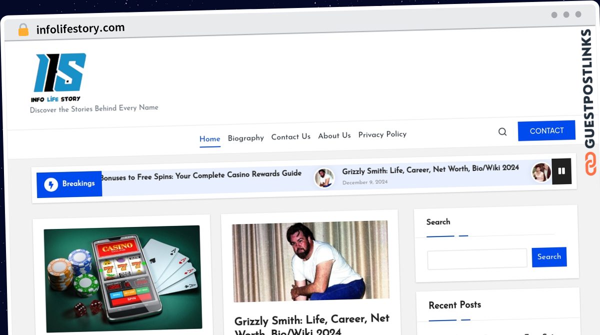
Task: Click the blue CONTACT button
Action: click(x=546, y=130)
